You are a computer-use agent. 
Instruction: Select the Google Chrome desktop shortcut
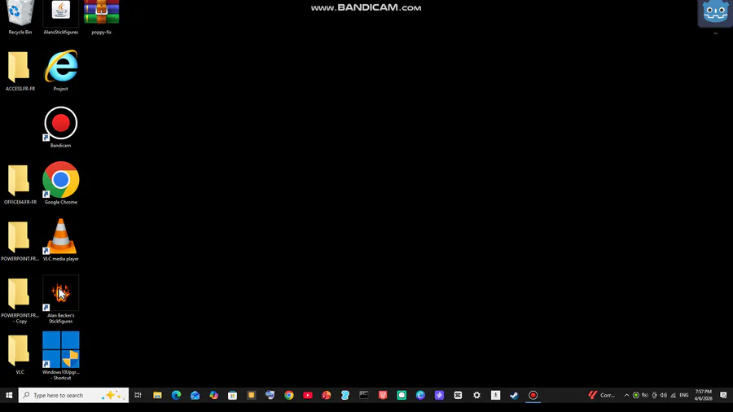(x=61, y=183)
